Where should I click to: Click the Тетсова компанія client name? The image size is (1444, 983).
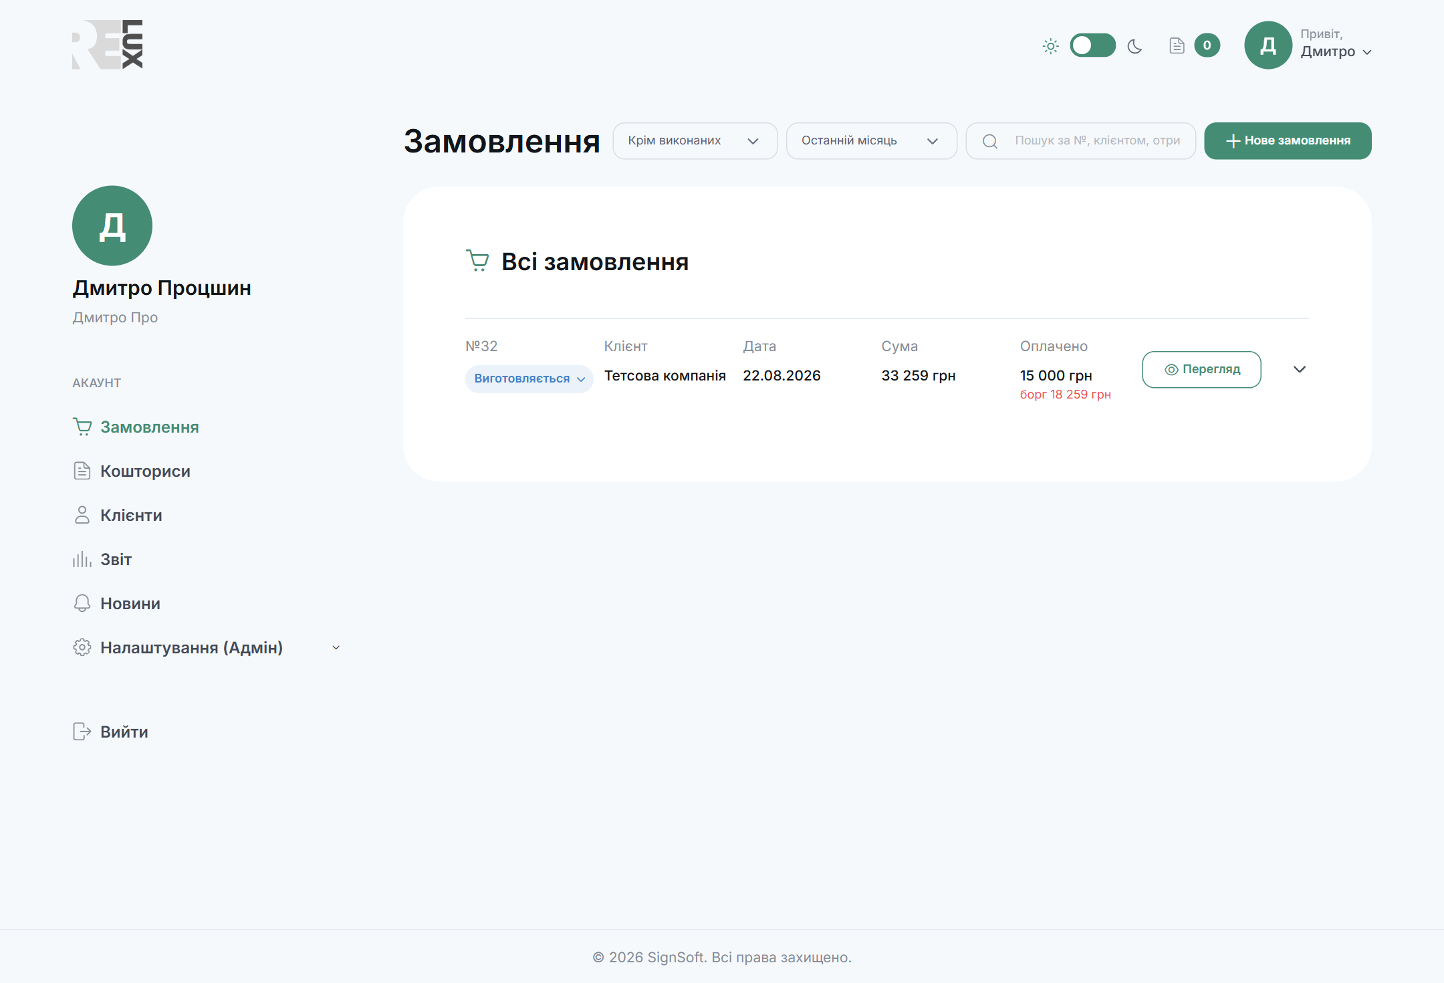pos(665,376)
